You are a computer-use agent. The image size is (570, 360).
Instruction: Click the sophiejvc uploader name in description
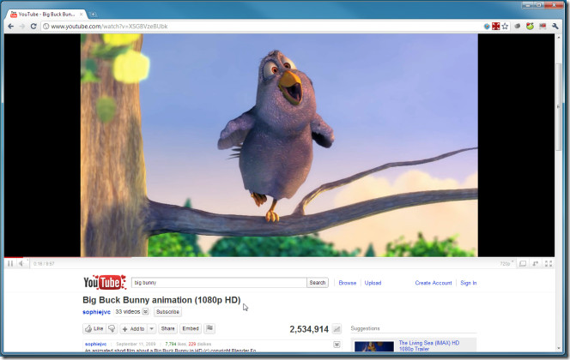(x=95, y=344)
